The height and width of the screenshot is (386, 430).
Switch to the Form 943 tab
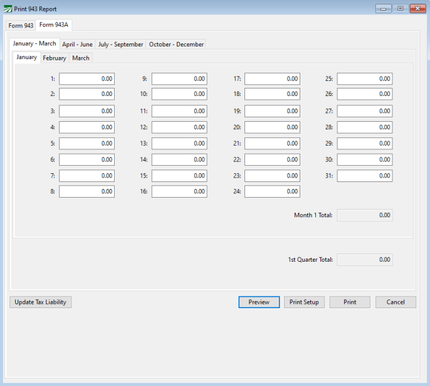pyautogui.click(x=21, y=26)
